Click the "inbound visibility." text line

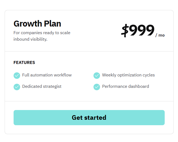(x=30, y=39)
